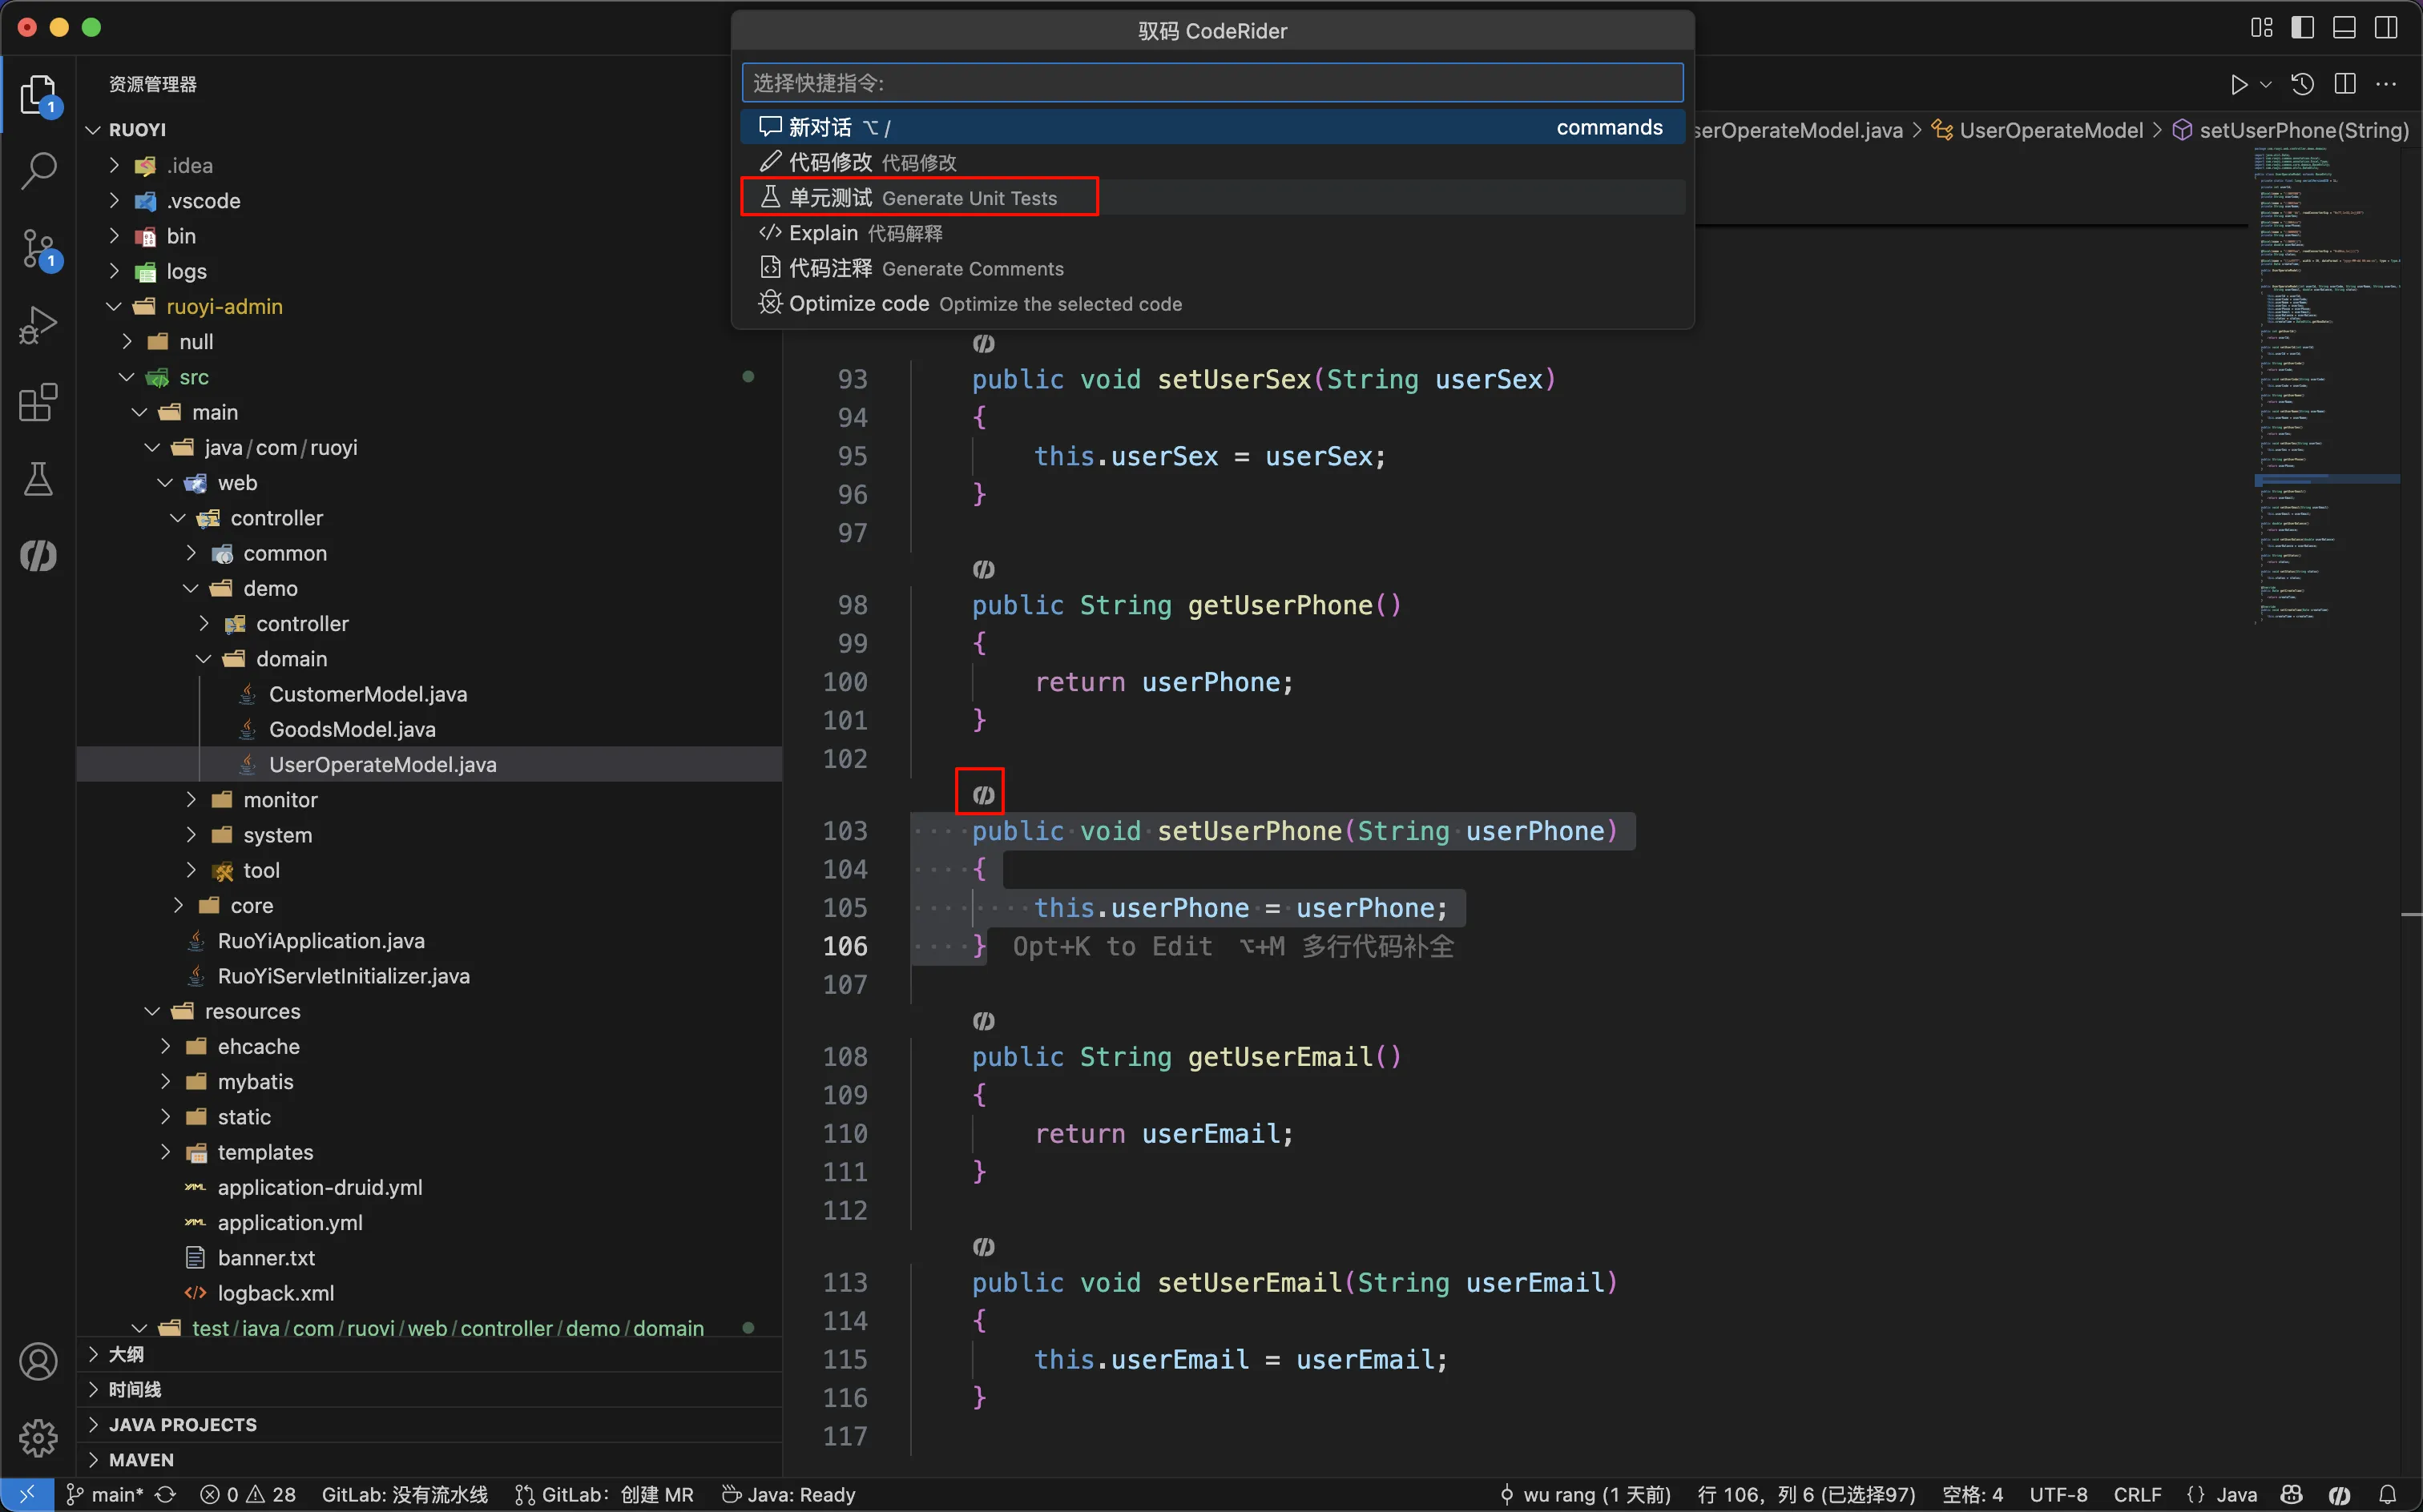This screenshot has height=1512, width=2423.
Task: Click the main* branch status item
Action: (x=106, y=1494)
